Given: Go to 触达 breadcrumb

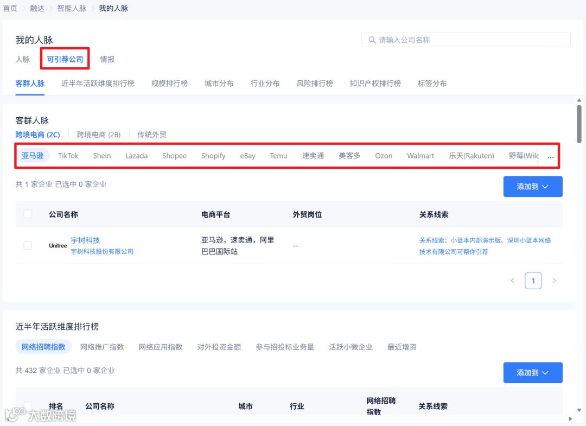Looking at the screenshot, I should pyautogui.click(x=37, y=8).
